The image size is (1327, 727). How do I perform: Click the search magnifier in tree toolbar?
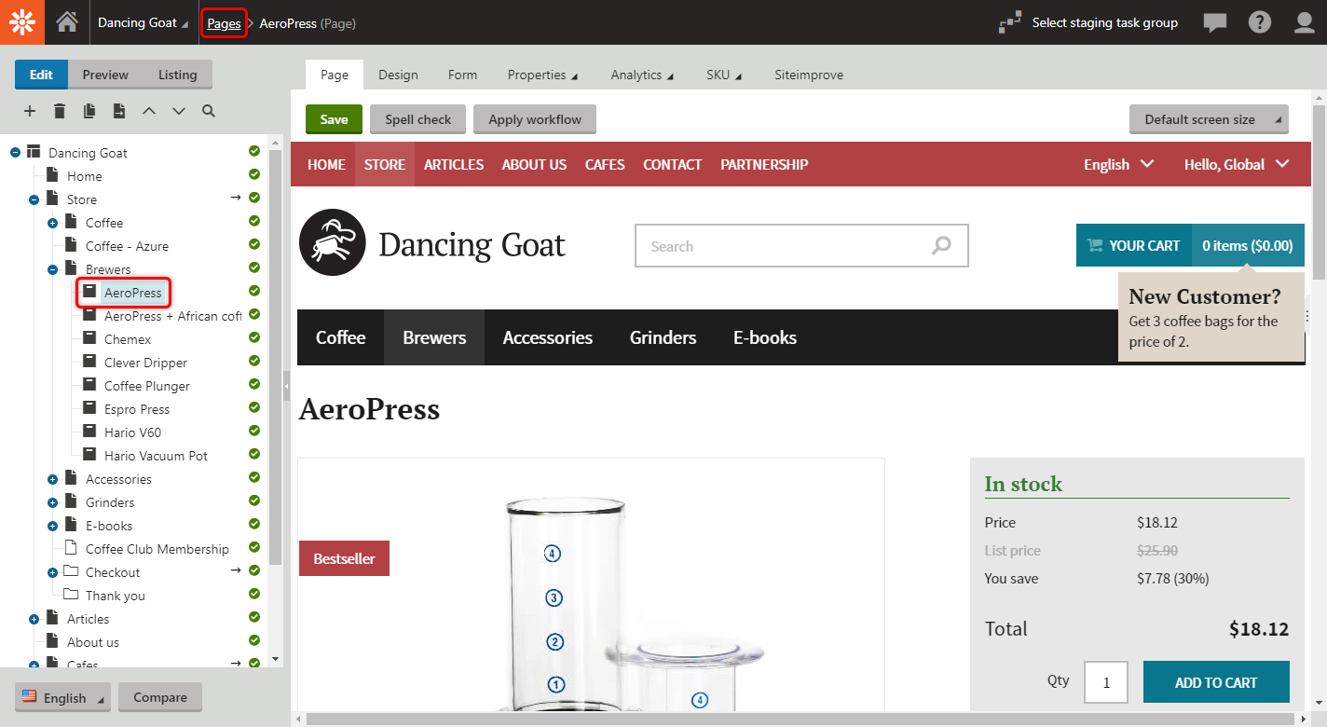(x=209, y=111)
